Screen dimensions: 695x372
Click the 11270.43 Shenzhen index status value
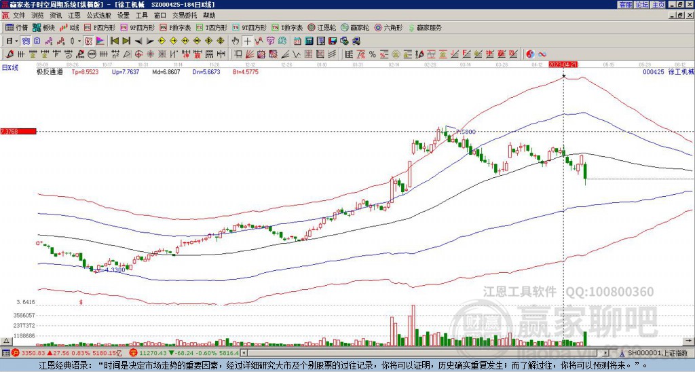tap(151, 353)
